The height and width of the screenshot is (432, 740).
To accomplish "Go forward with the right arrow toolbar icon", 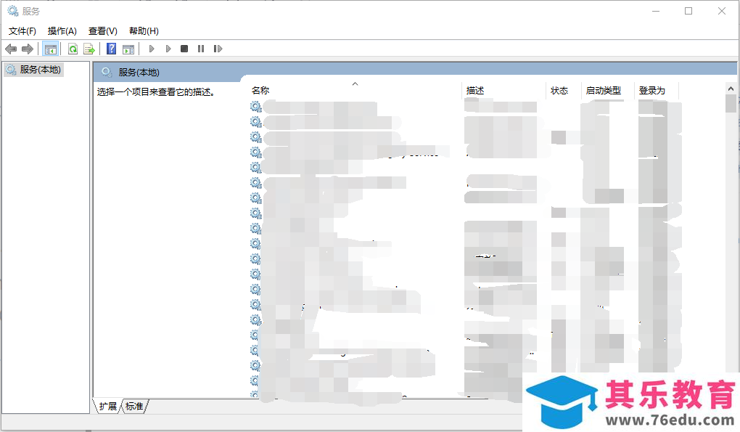I will (x=28, y=49).
